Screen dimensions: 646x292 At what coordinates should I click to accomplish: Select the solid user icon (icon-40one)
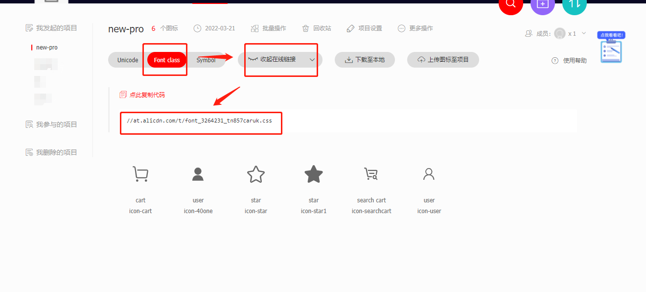(198, 174)
